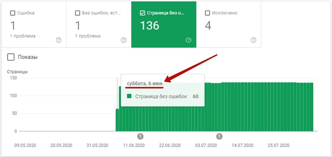Click the 31.05.2020 date label
Screen dimensions: 332x157
coord(98,145)
